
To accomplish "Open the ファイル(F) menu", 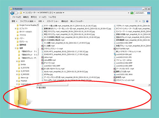I will pos(17,17).
